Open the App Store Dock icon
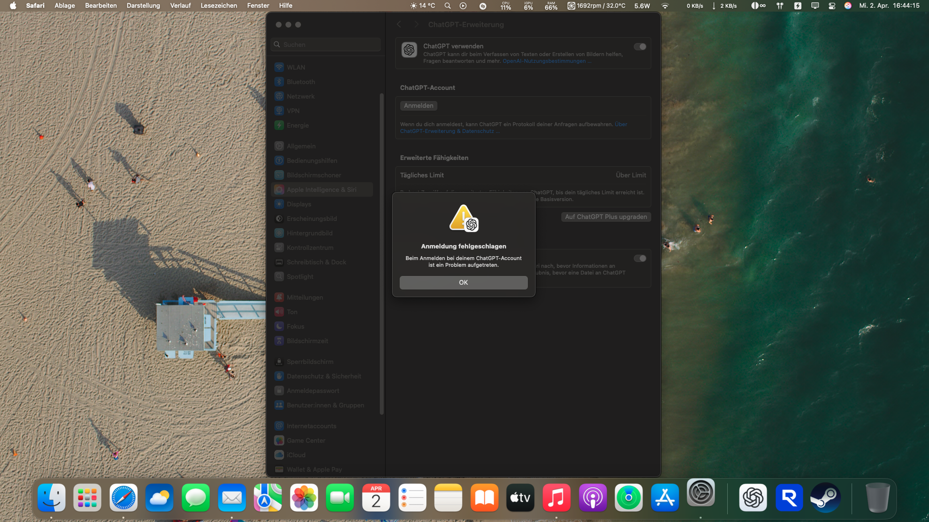This screenshot has height=522, width=929. 665,498
